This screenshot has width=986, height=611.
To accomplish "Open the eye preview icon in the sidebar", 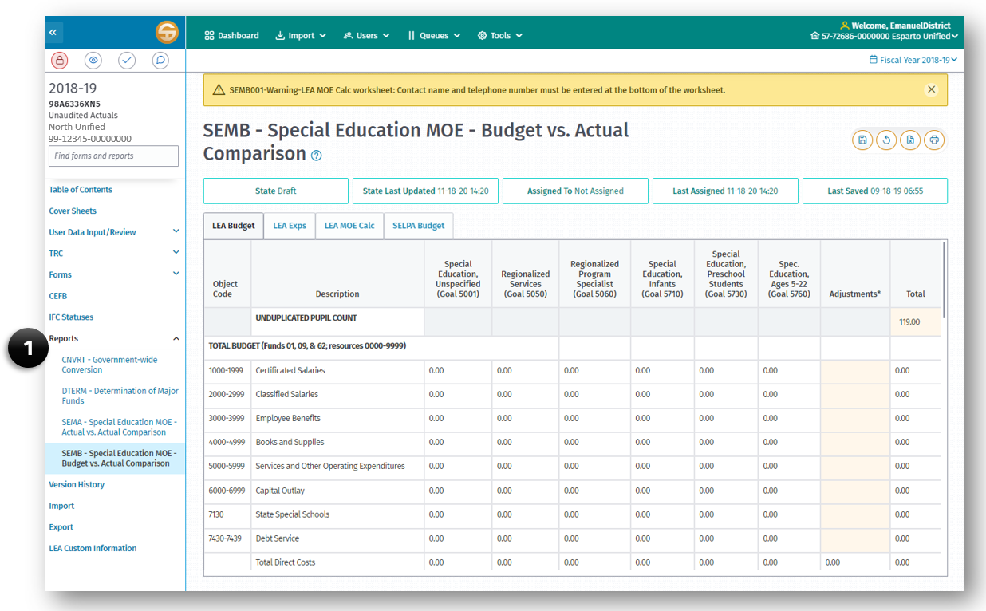I will 93,60.
